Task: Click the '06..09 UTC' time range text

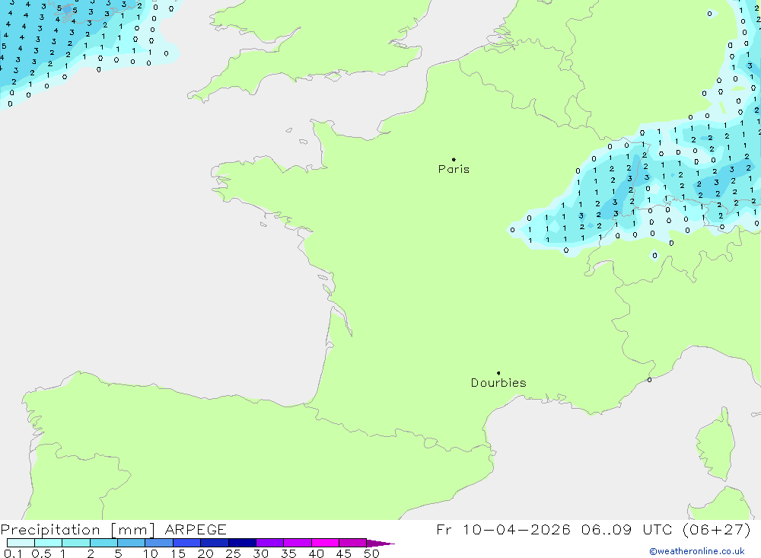Action: click(626, 529)
